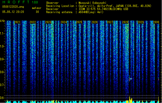Click the 2022 time marker
This screenshot has height=103, width=162.
33,22
